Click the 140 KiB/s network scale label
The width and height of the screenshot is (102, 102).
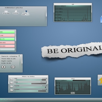59,9
